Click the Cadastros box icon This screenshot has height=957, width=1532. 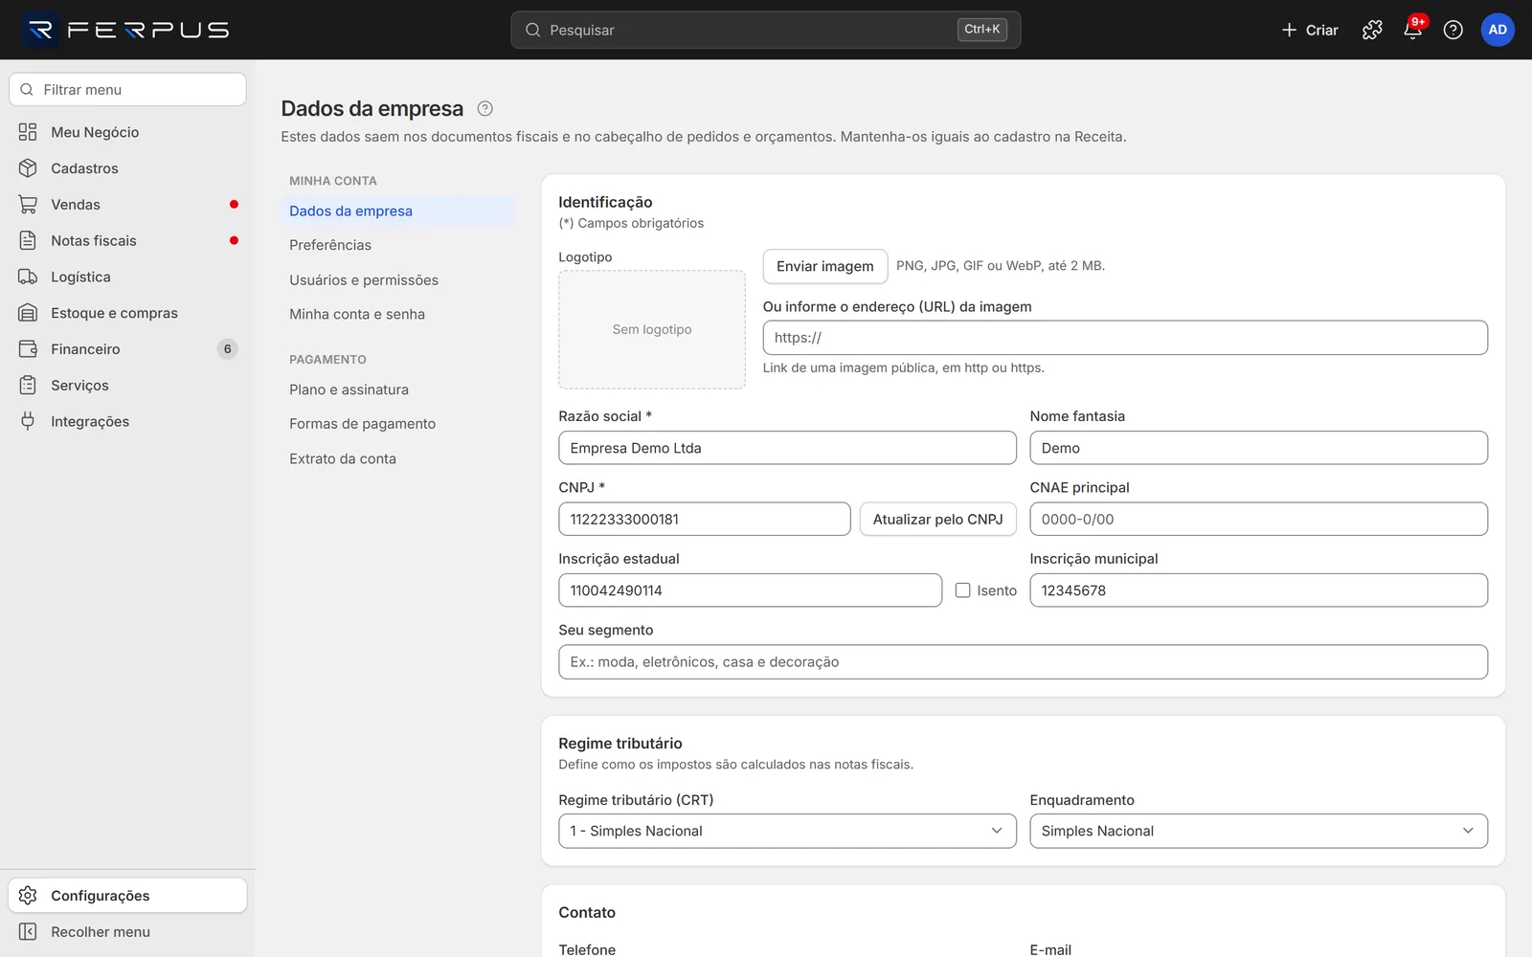(x=28, y=168)
